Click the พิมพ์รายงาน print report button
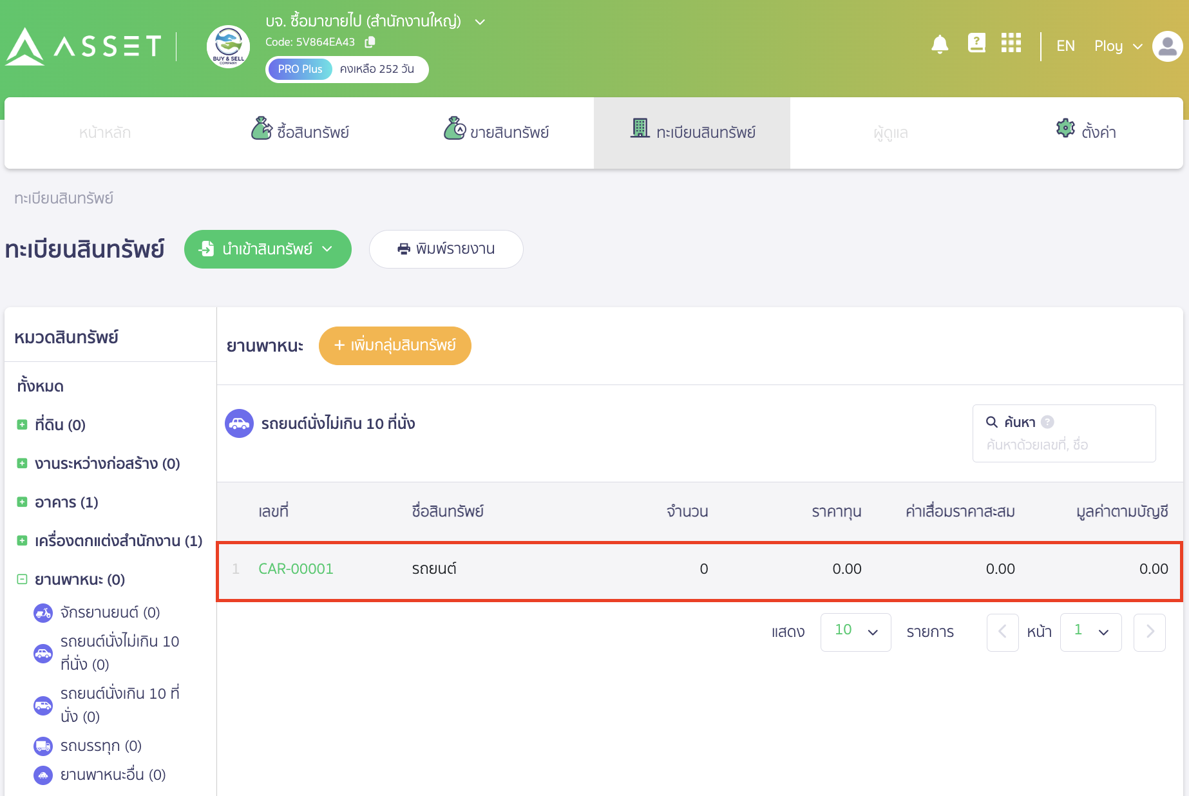Image resolution: width=1189 pixels, height=796 pixels. coord(446,249)
